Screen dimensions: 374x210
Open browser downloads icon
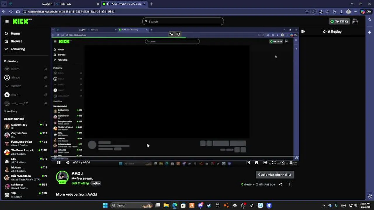(x=341, y=12)
